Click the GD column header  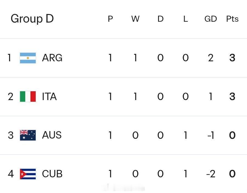pos(210,19)
